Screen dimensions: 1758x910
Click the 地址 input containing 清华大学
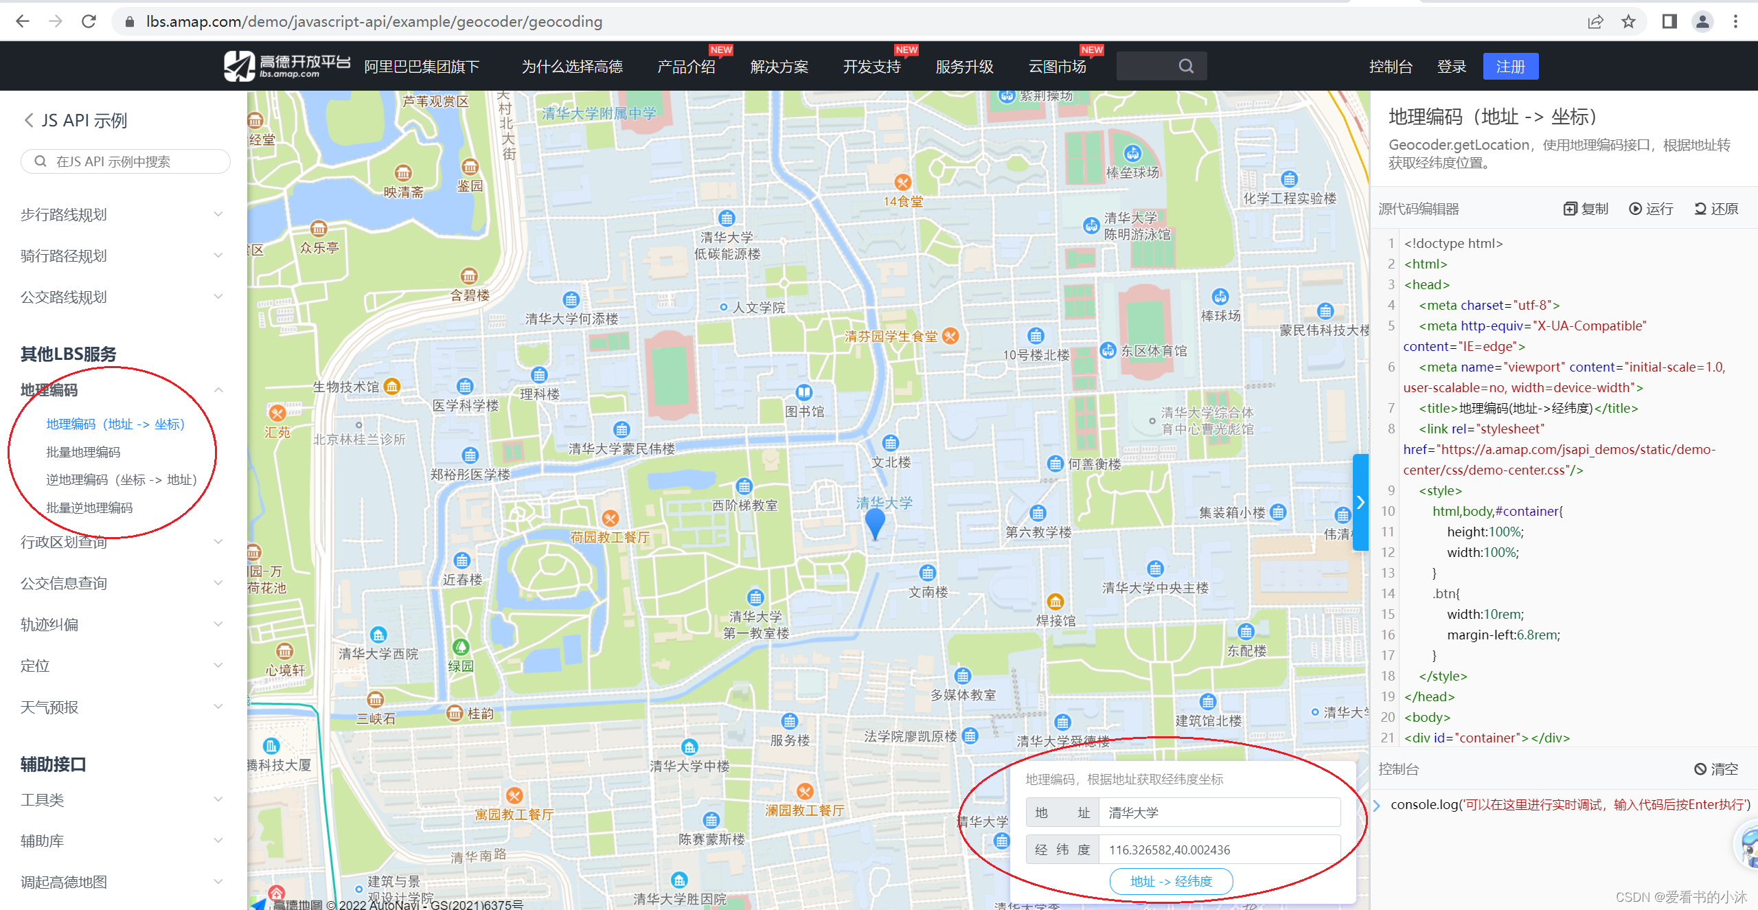coord(1220,812)
